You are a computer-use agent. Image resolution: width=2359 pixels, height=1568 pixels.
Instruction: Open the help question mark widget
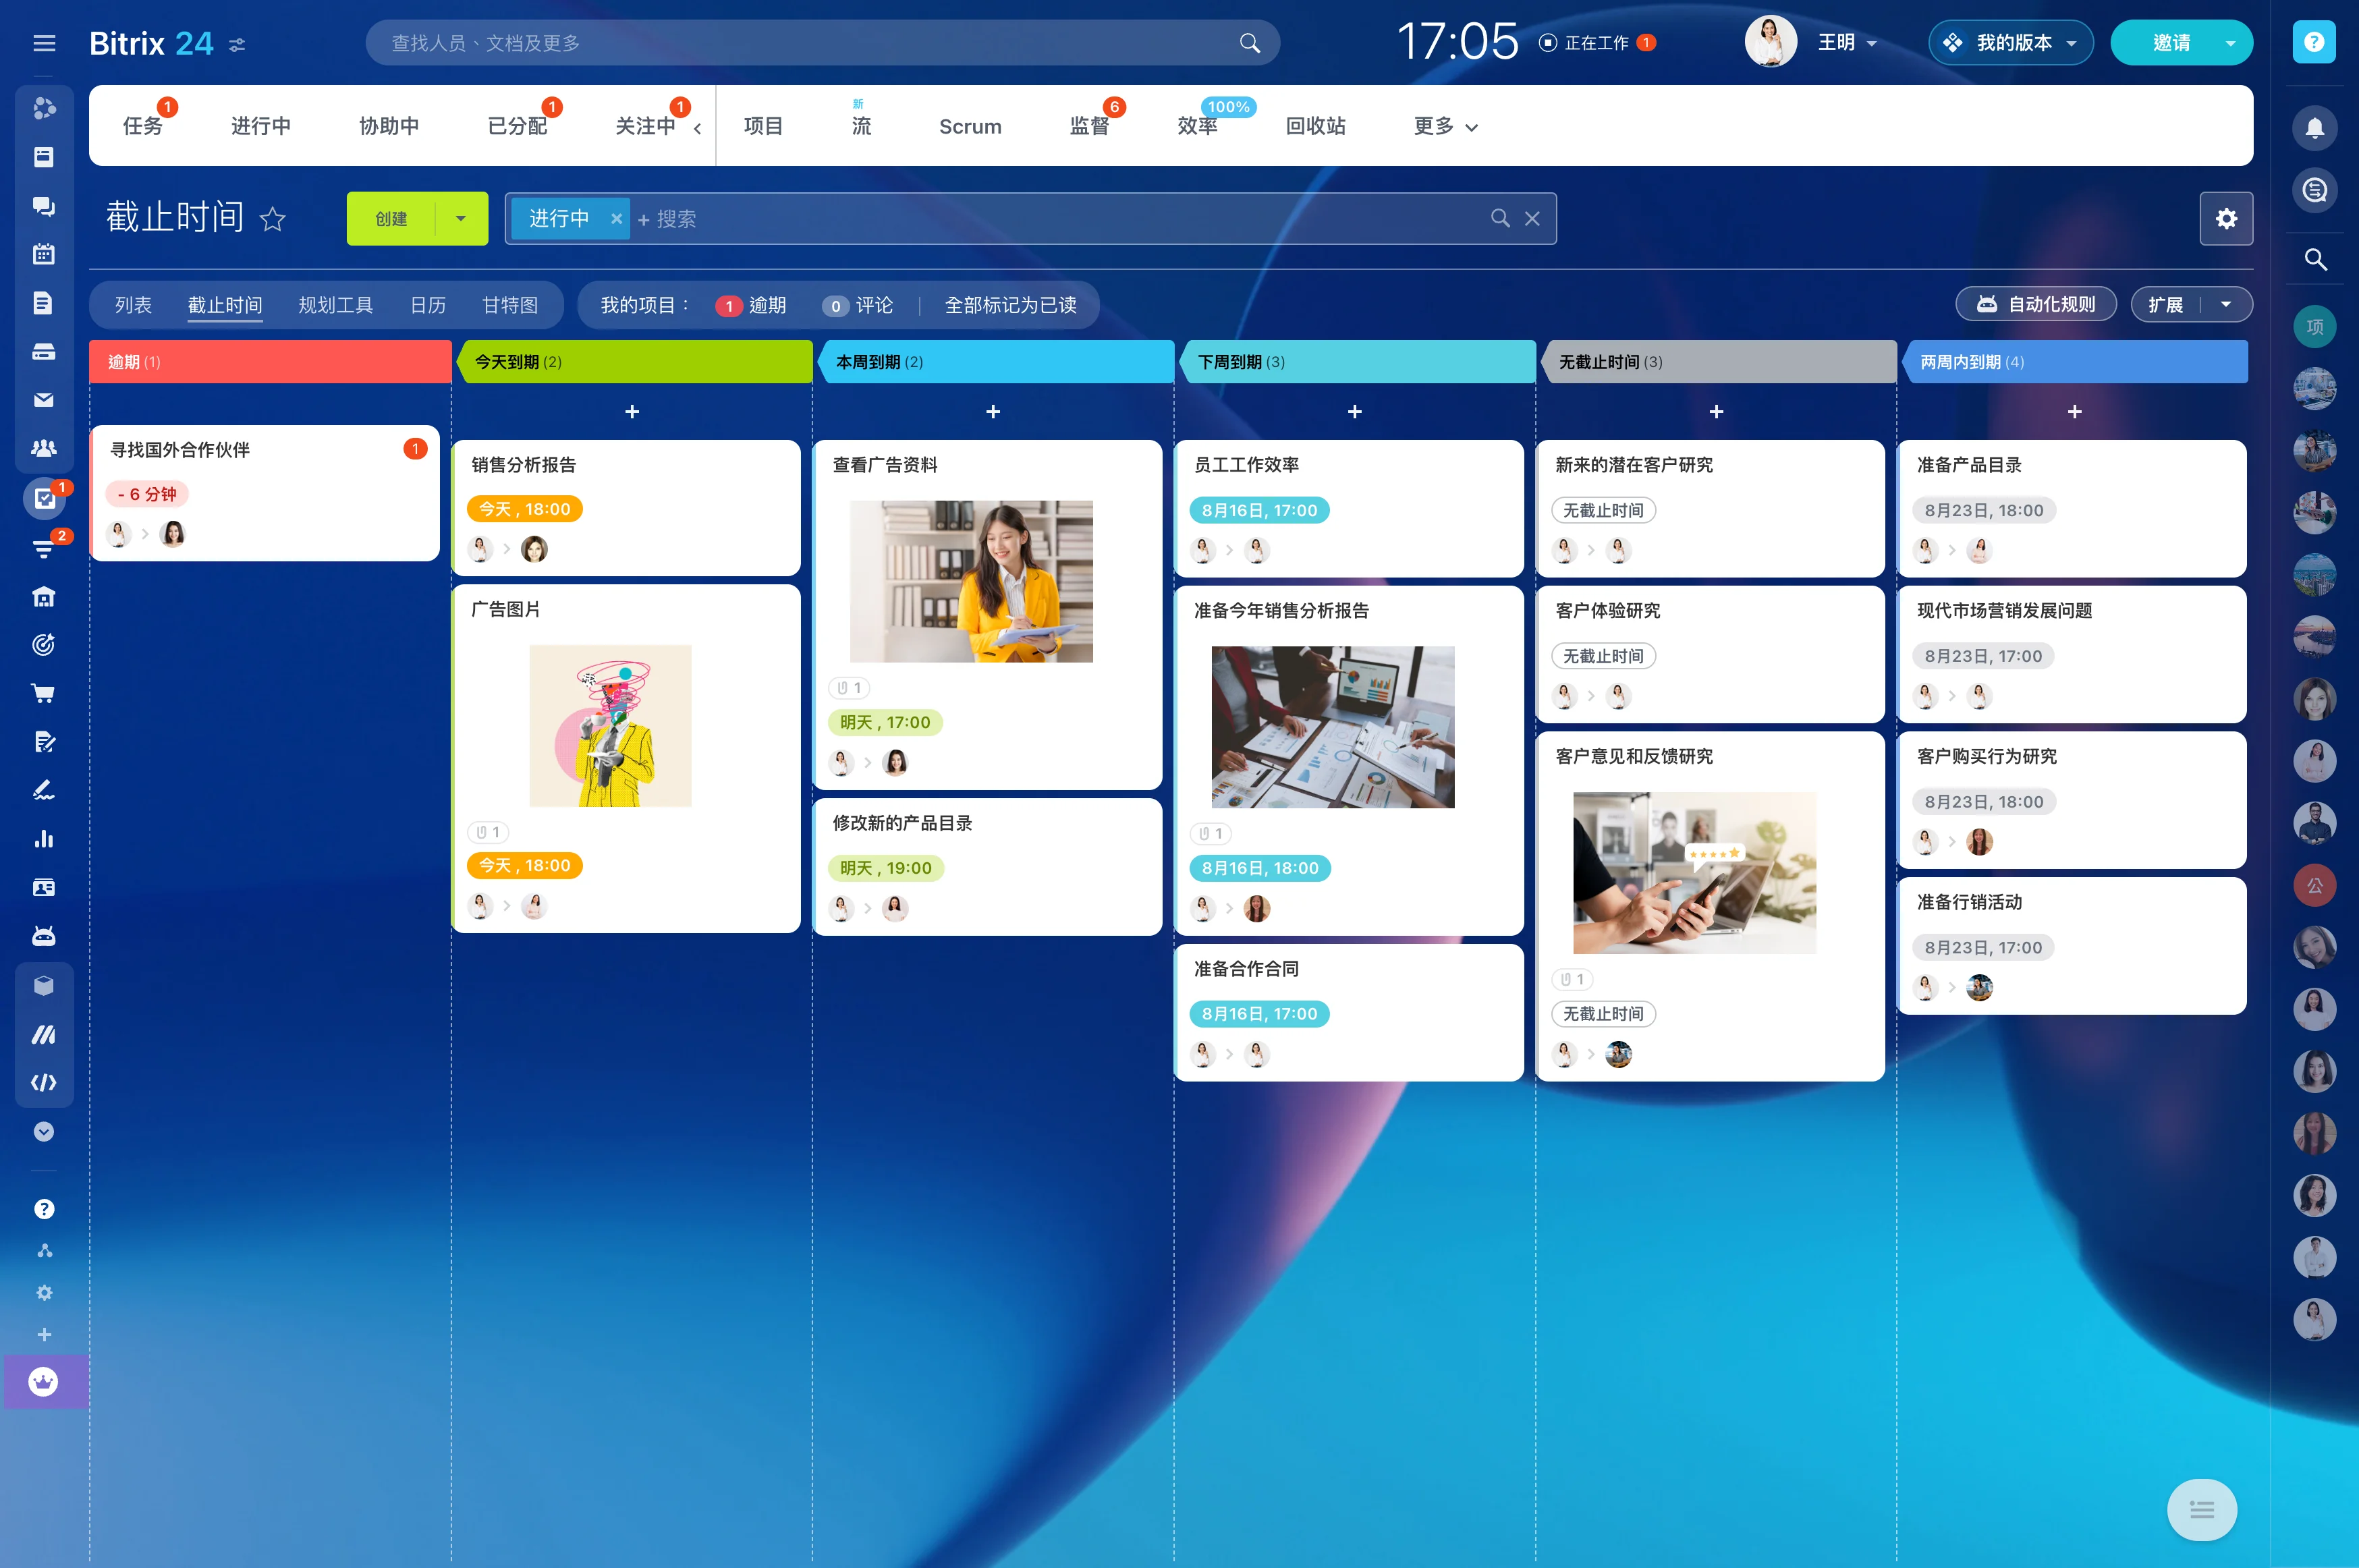pyautogui.click(x=2313, y=42)
